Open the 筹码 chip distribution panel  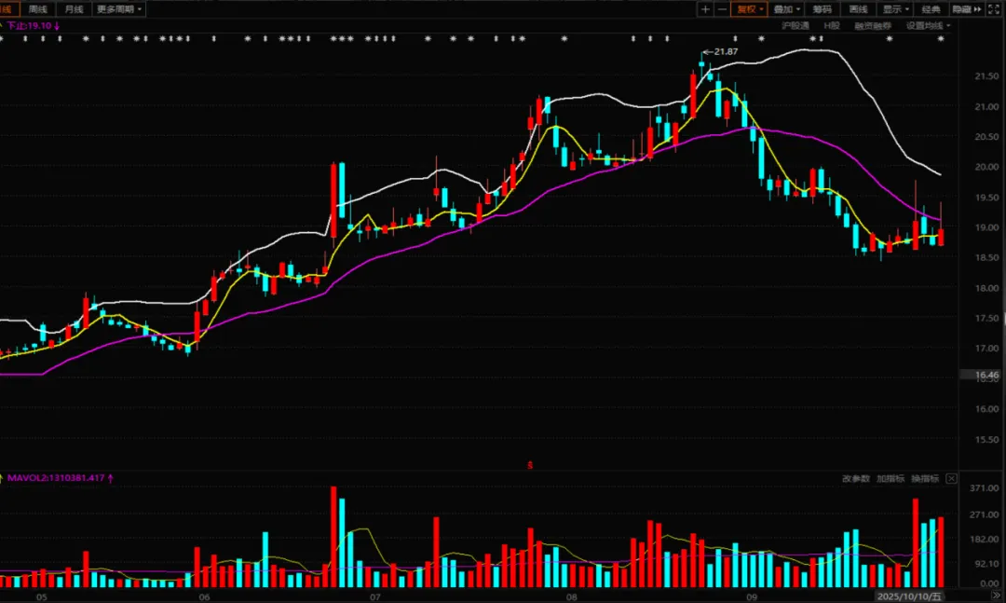pos(822,9)
